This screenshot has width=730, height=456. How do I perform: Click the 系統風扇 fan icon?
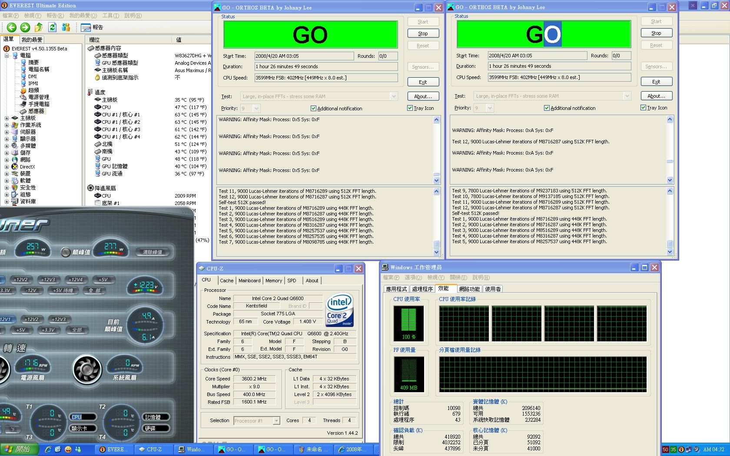click(87, 370)
